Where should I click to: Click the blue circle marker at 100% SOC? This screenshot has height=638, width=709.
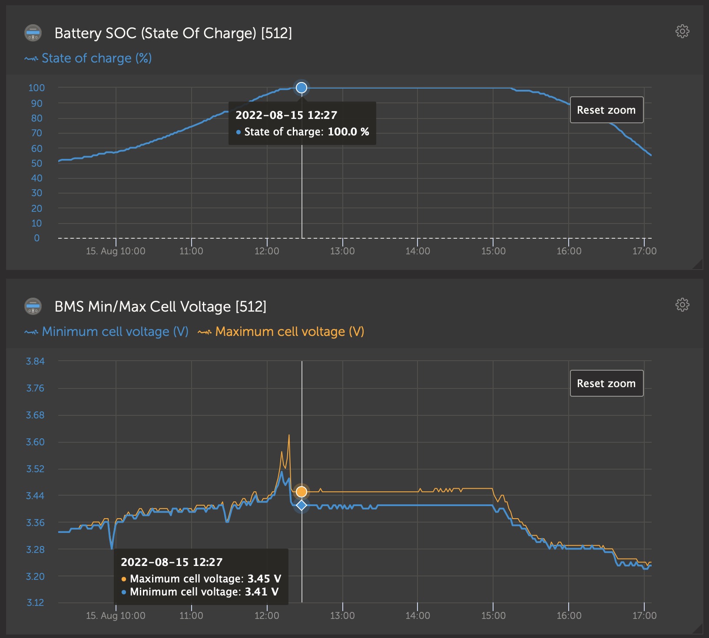click(301, 88)
